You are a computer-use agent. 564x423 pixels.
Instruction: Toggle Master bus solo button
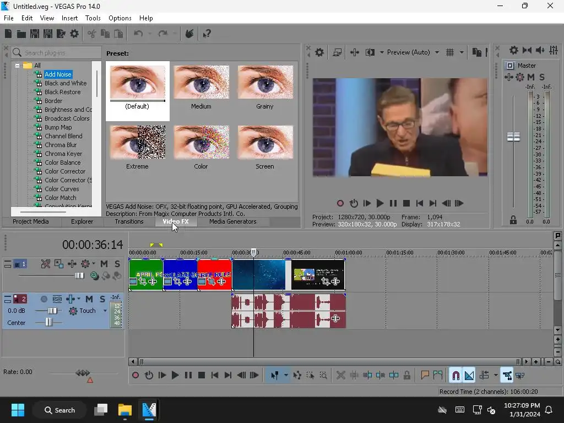click(542, 77)
